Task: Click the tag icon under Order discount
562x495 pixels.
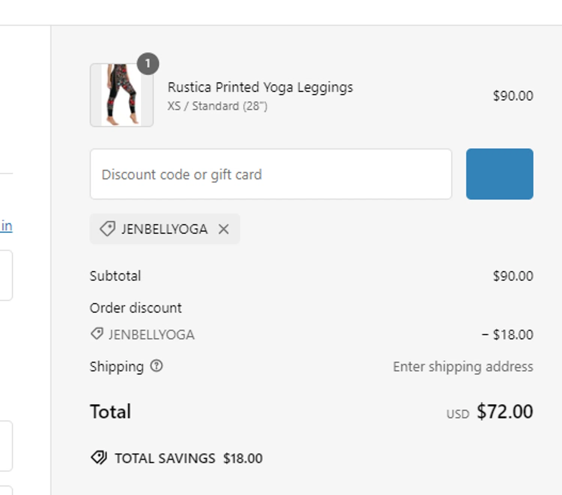Action: (97, 333)
